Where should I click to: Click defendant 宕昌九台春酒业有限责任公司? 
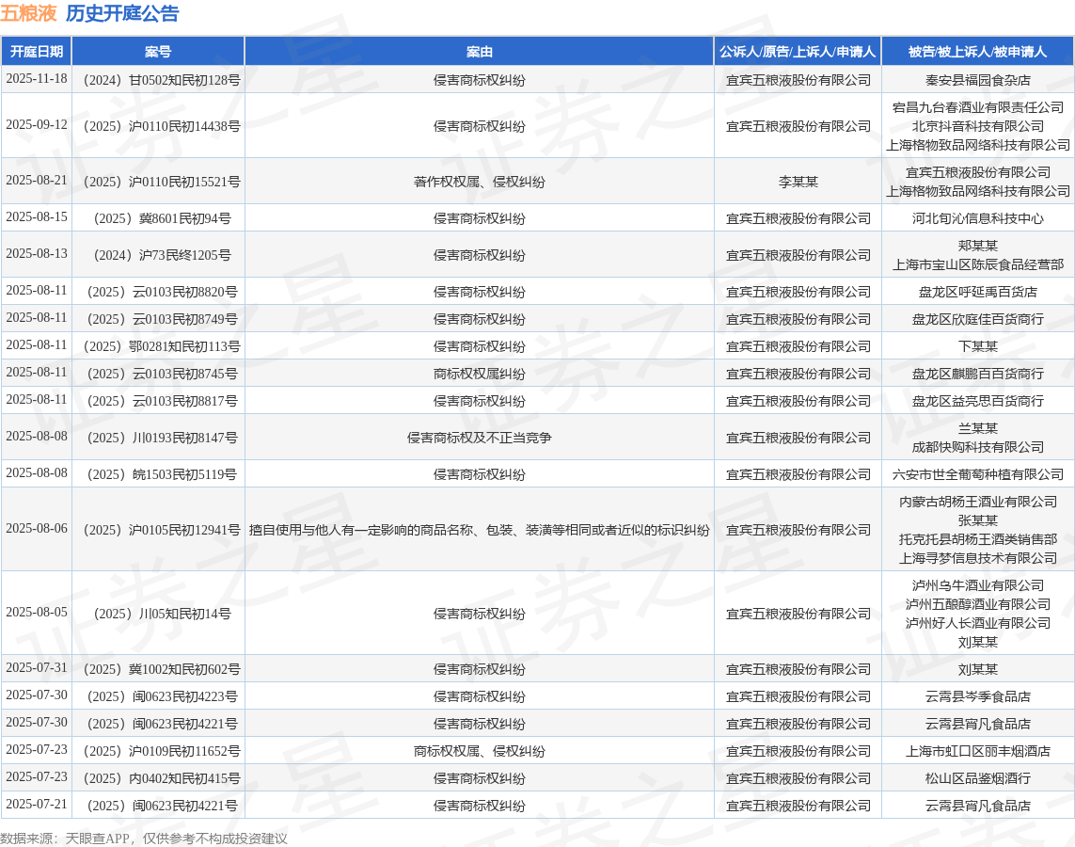(977, 107)
